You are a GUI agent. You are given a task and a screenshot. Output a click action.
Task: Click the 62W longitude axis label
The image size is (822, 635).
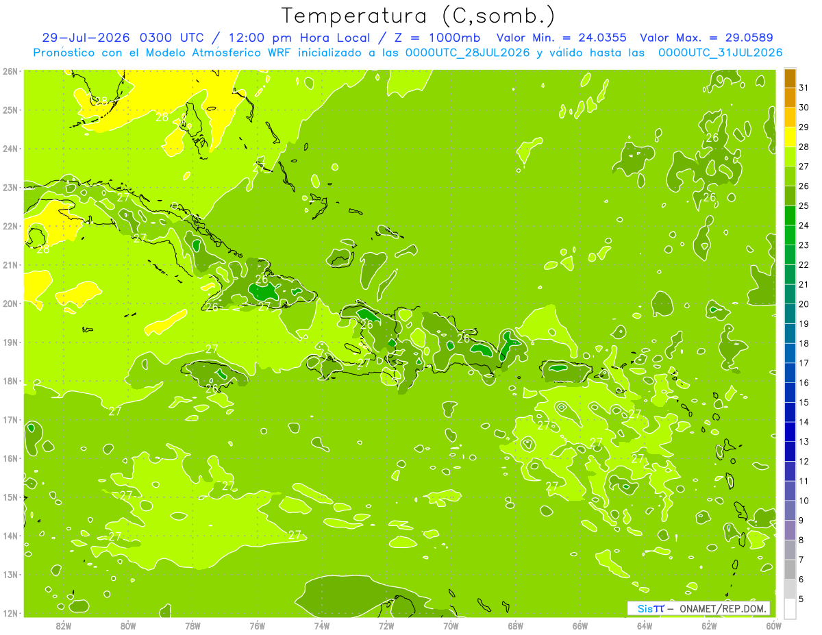pos(709,625)
